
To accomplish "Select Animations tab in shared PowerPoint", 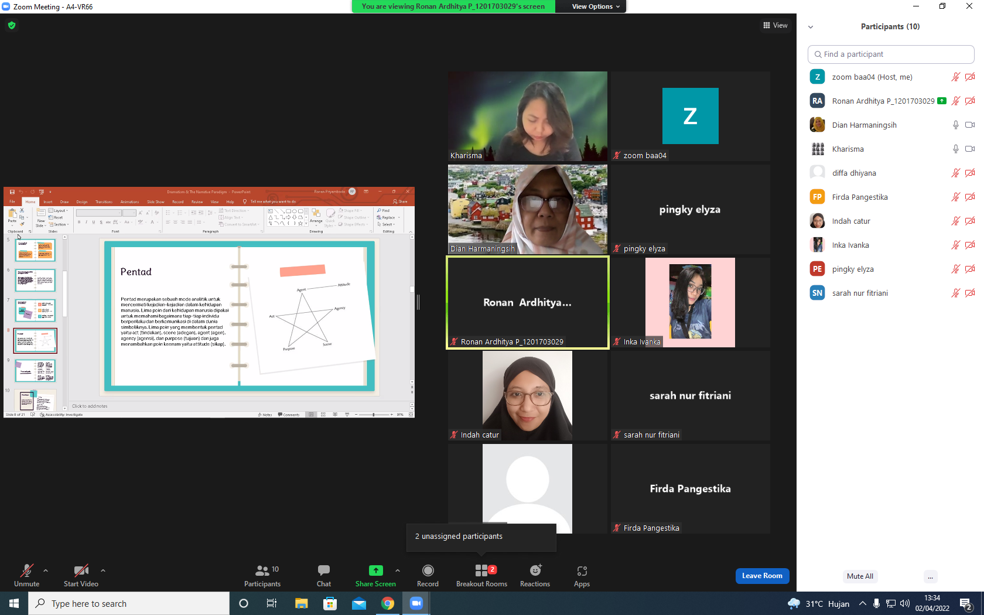I will click(x=129, y=201).
